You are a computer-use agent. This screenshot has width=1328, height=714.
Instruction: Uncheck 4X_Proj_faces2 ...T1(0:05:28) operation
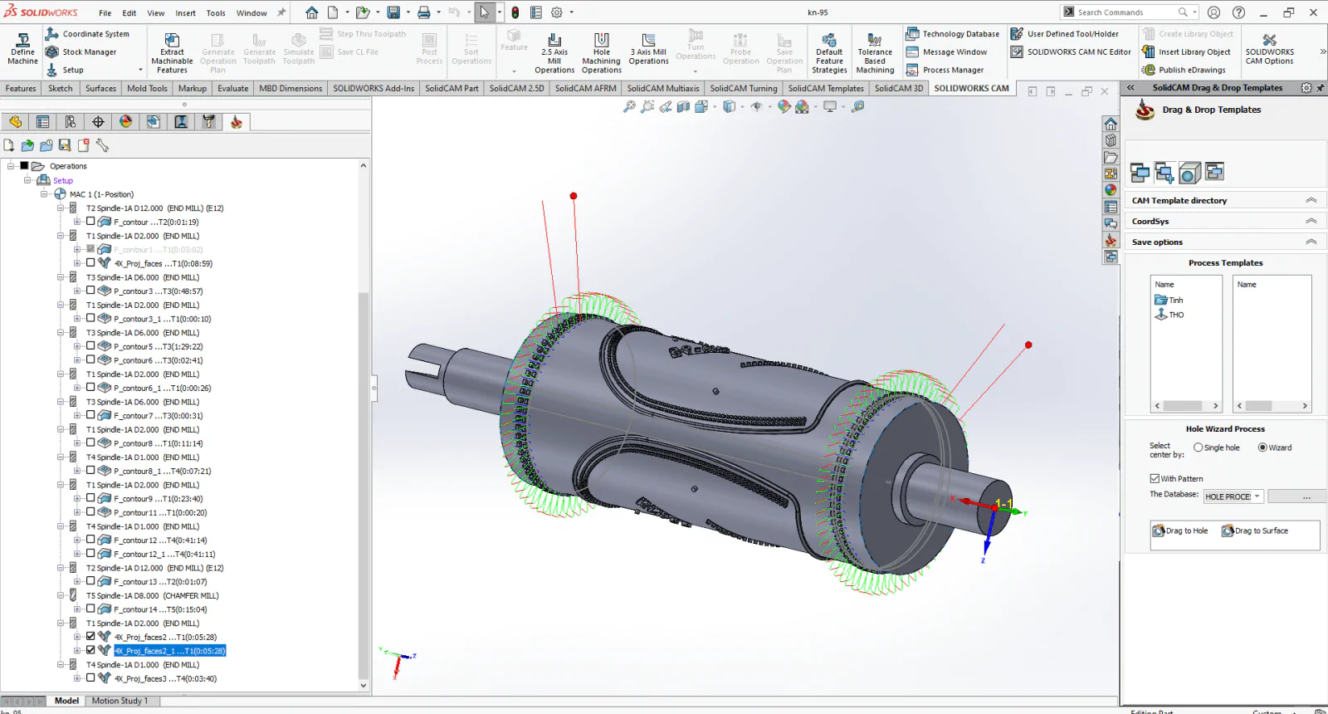[x=90, y=637]
